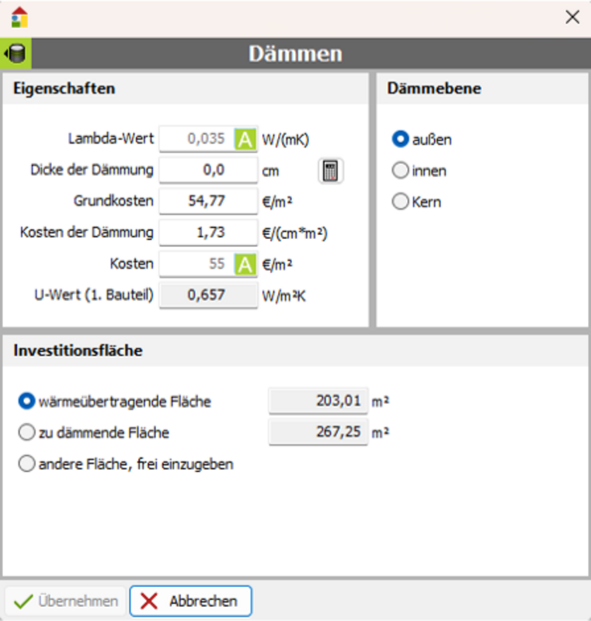Click the calculator icon beside insulation thickness

coord(330,171)
